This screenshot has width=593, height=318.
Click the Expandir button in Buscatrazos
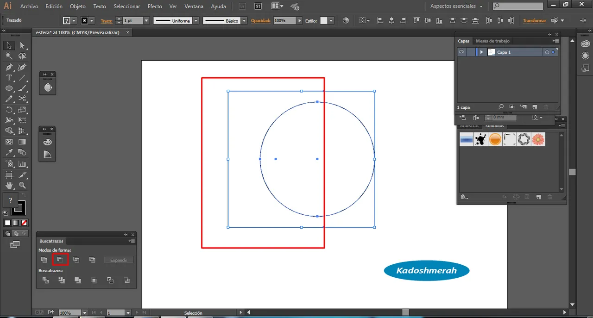pos(119,260)
